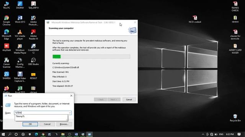
Task: Click the Windows Start button
Action: 3,134
